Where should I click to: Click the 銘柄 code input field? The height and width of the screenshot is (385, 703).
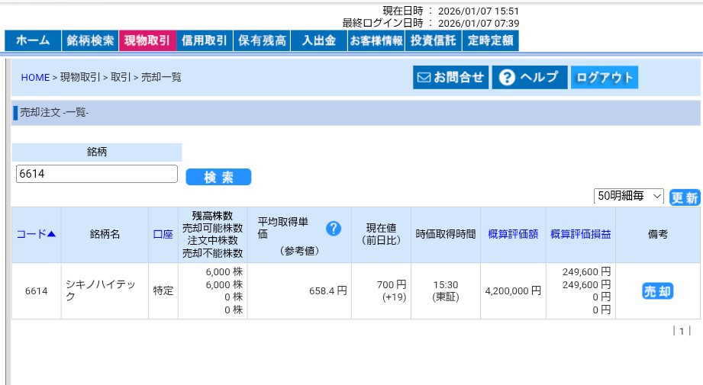coord(97,174)
